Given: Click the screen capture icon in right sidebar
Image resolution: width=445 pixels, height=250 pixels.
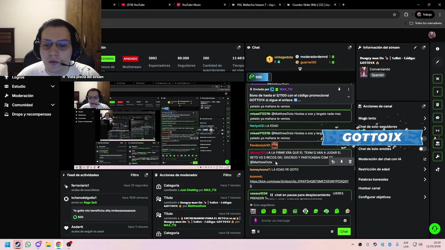Looking at the screenshot, I should (x=437, y=79).
